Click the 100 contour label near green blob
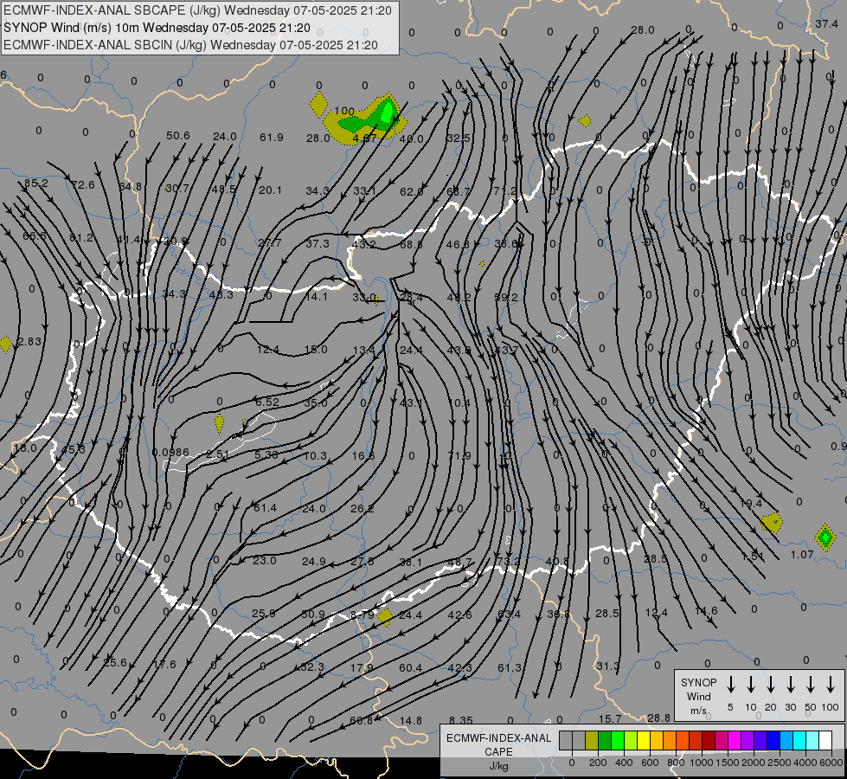This screenshot has width=847, height=779. [344, 111]
